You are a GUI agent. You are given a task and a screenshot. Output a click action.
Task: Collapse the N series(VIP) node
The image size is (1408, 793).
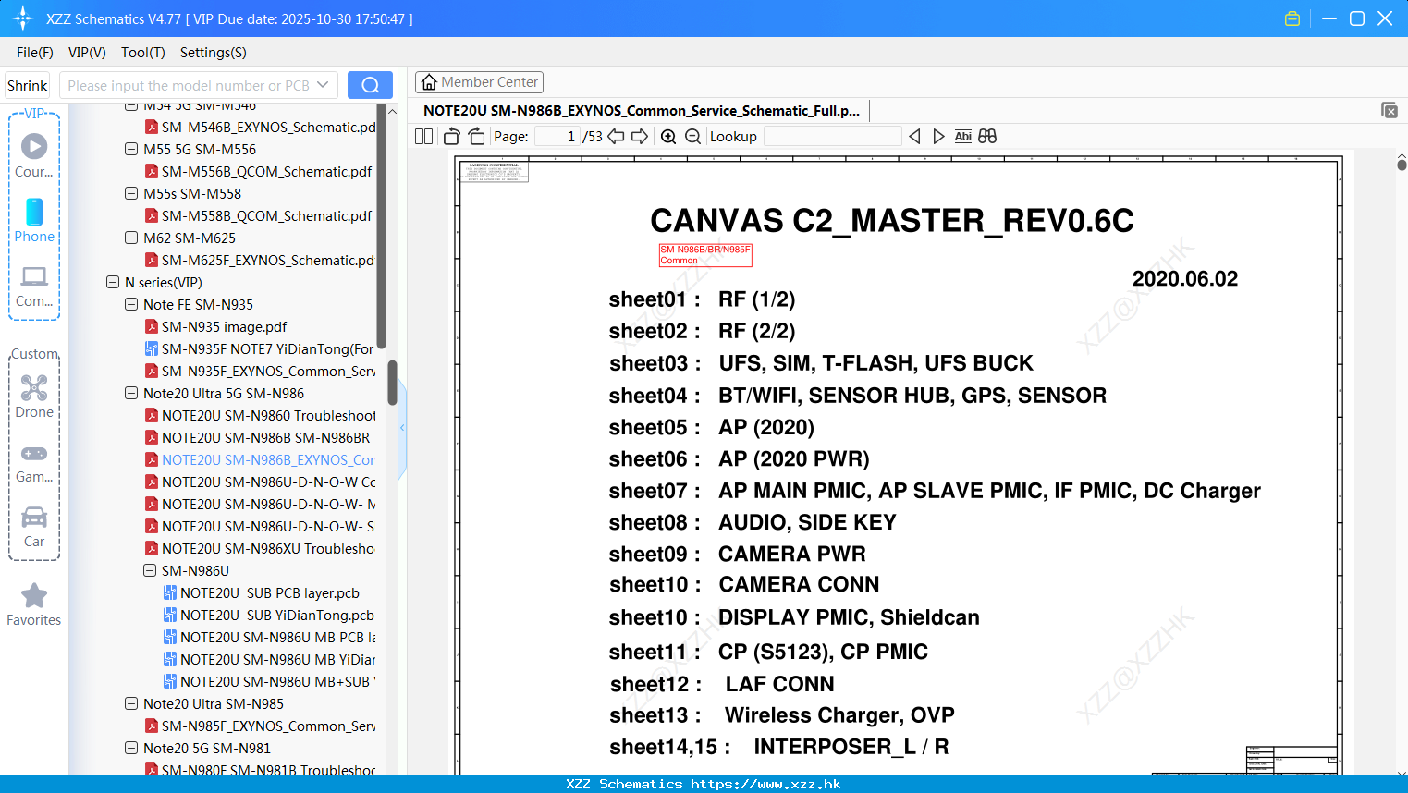[113, 282]
